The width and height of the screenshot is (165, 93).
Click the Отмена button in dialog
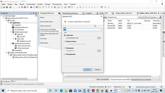tap(97, 70)
